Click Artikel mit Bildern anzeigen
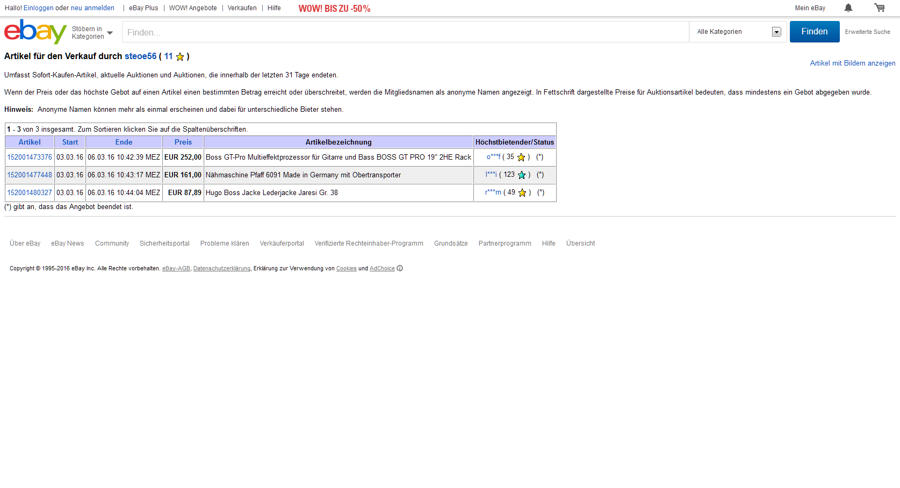The image size is (900, 488). (853, 63)
